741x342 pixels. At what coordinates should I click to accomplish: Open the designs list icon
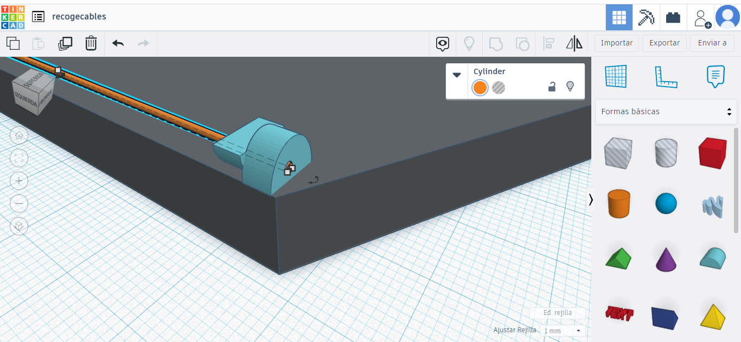coord(38,17)
